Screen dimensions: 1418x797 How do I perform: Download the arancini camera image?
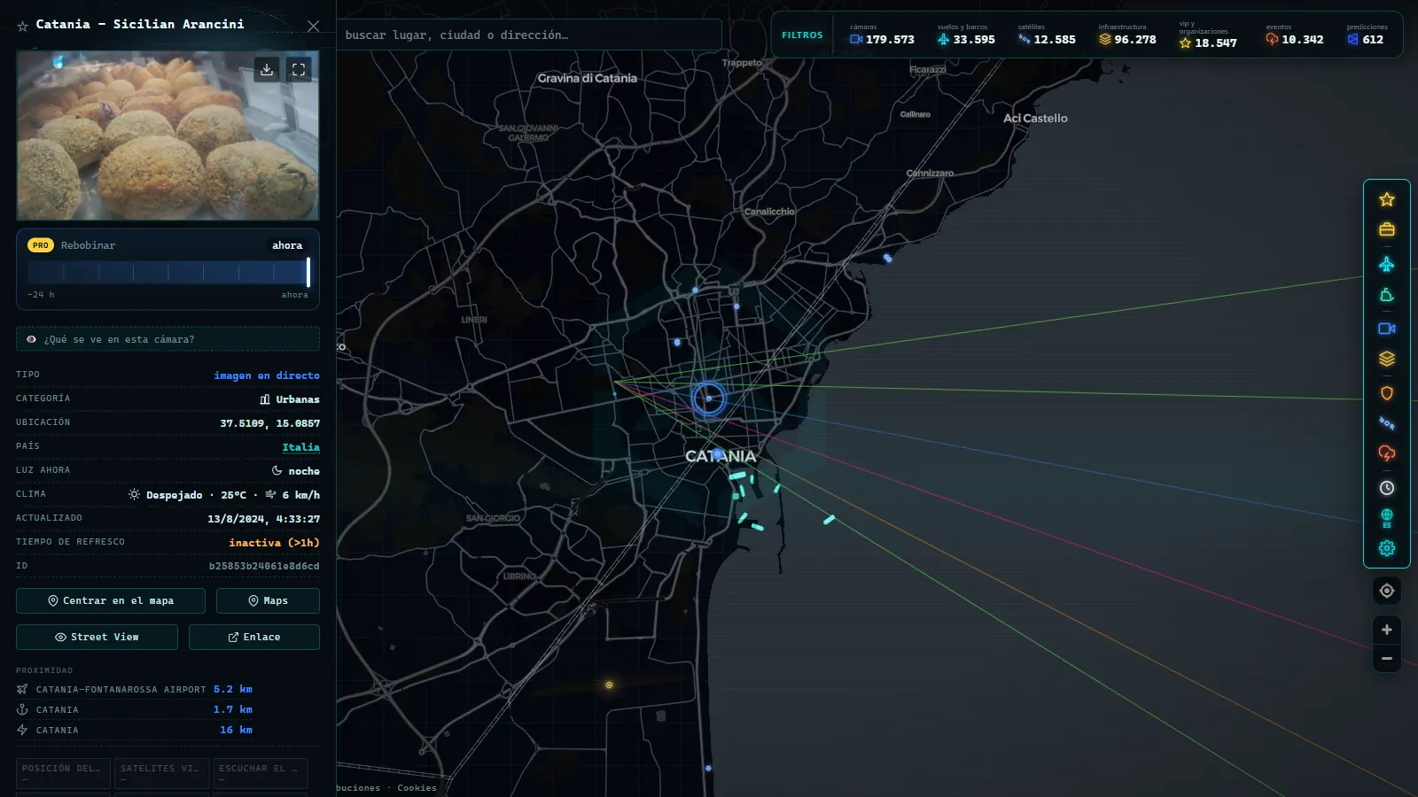[x=267, y=69]
